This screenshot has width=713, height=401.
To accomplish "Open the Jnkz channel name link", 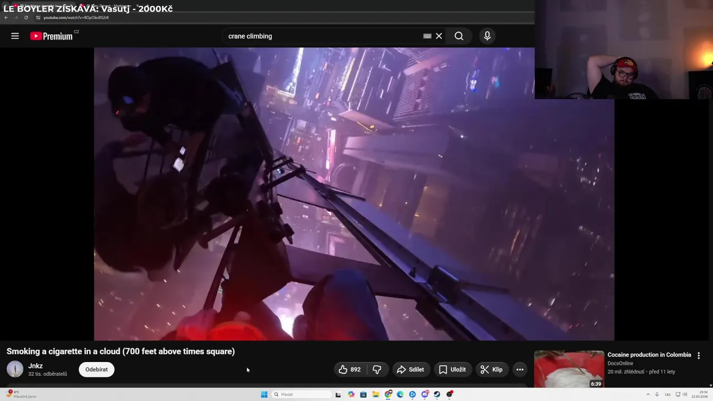I will 36,366.
